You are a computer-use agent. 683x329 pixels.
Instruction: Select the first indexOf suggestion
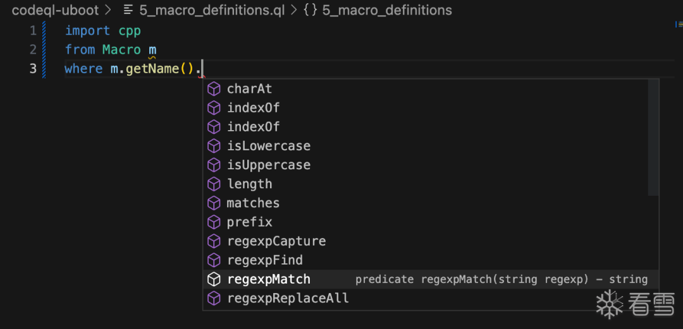[253, 108]
